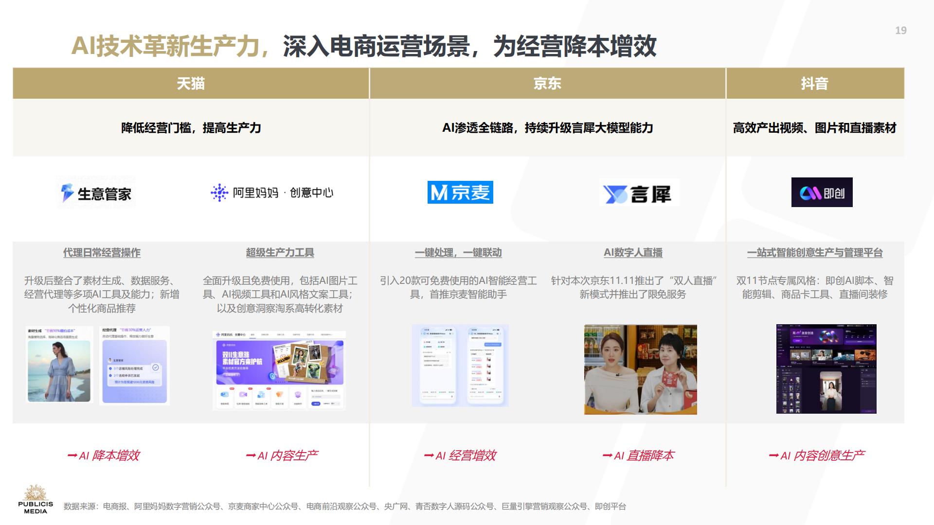
Task: Click the 即创 logo
Action: 822,192
